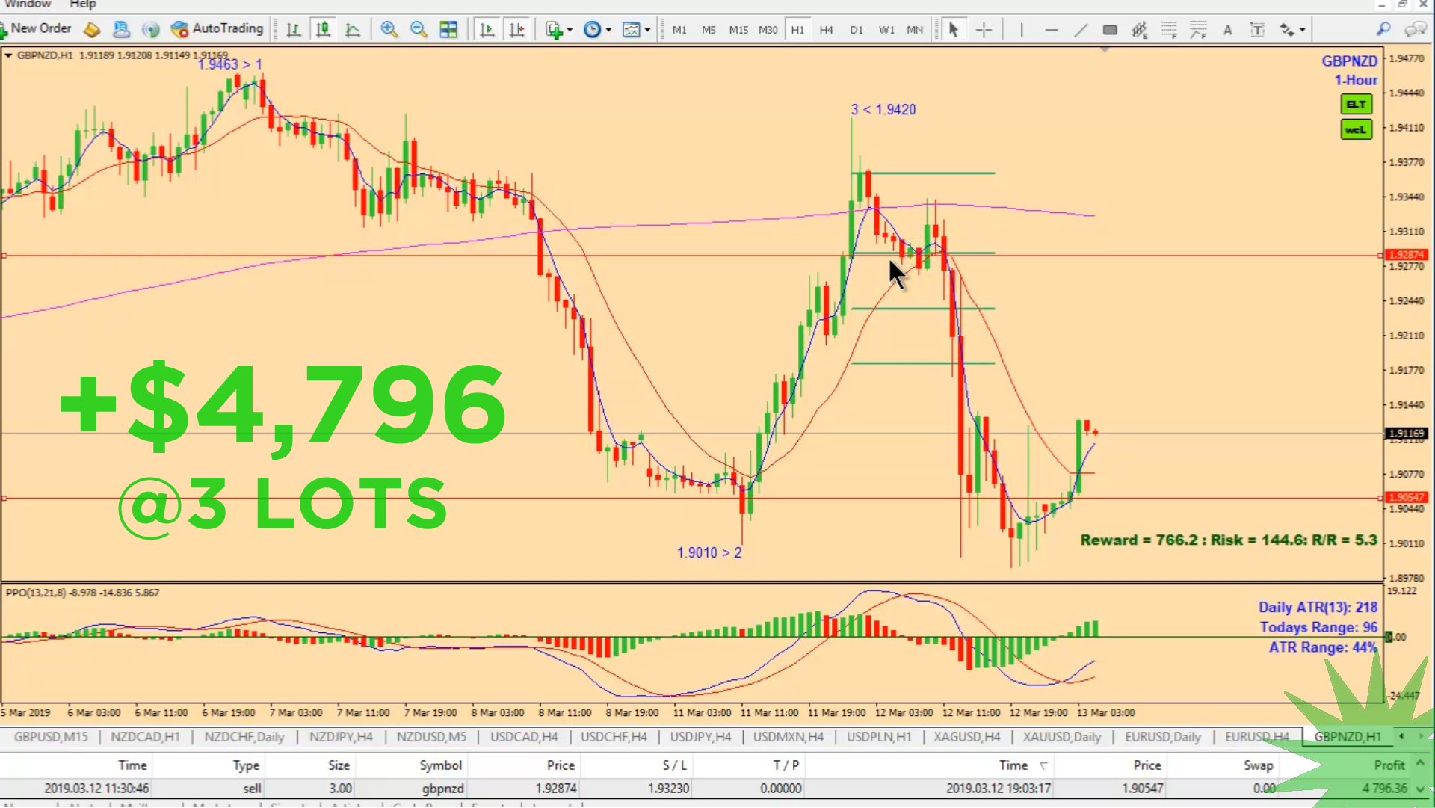Zoom in on the chart
The width and height of the screenshot is (1435, 808).
389,30
